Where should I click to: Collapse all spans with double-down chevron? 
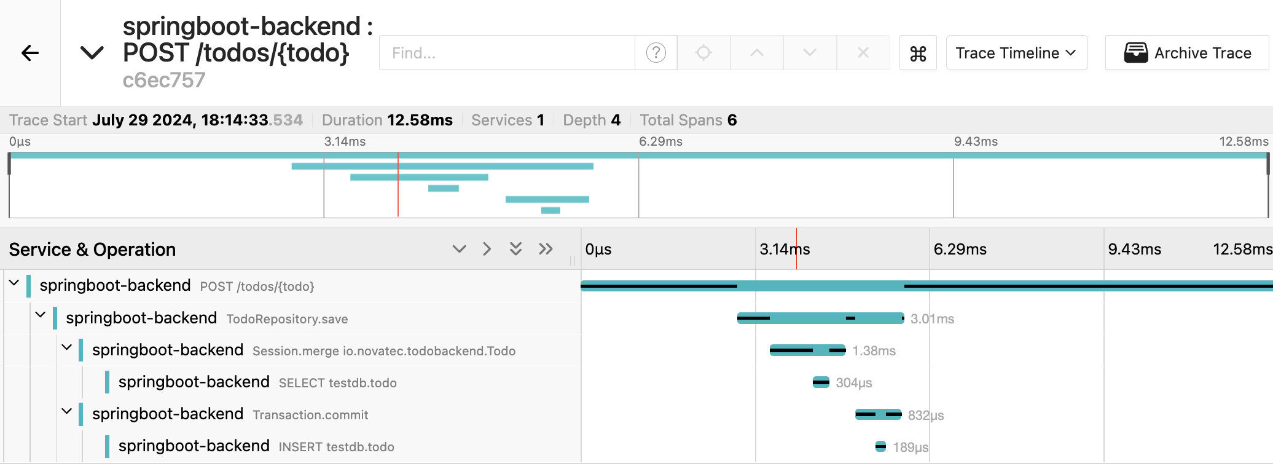516,249
